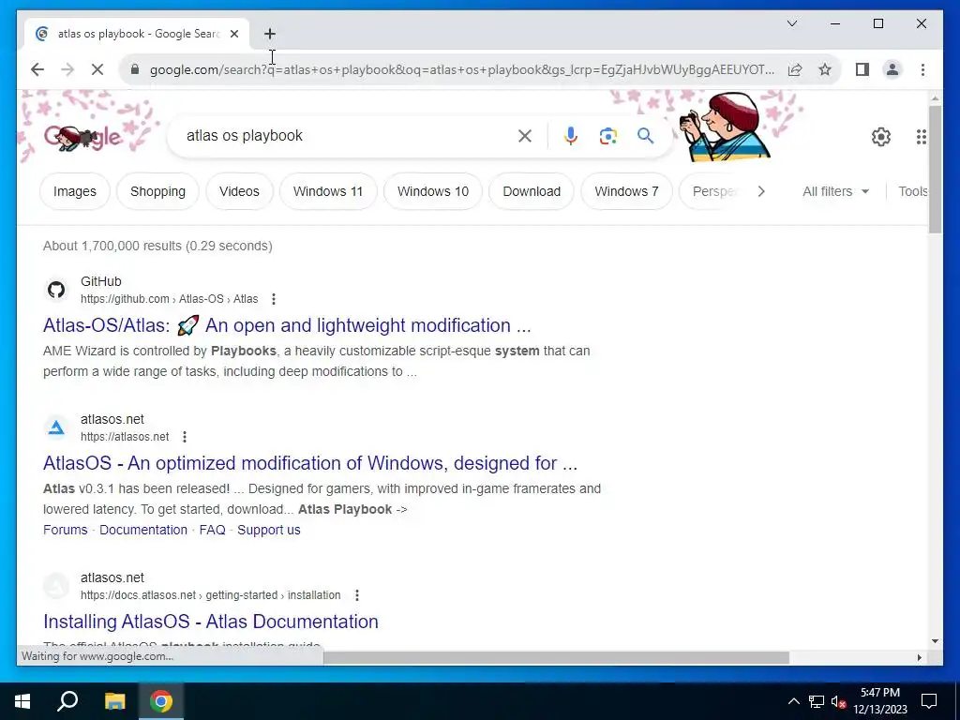Select the Windows 10 filter chip
The width and height of the screenshot is (960, 720).
pyautogui.click(x=433, y=191)
